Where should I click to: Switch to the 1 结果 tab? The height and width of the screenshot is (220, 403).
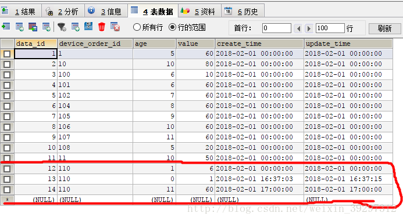(x=21, y=11)
